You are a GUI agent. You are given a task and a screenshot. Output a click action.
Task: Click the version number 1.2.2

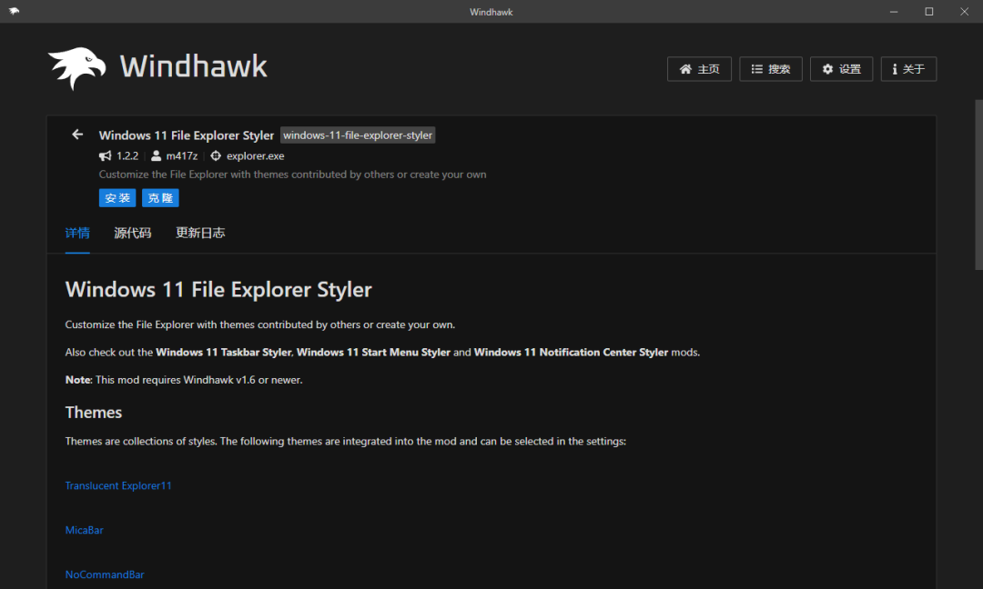127,155
